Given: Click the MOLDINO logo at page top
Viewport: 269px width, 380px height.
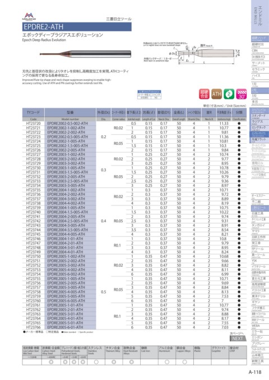Looking at the screenshot, I should coord(29,17).
